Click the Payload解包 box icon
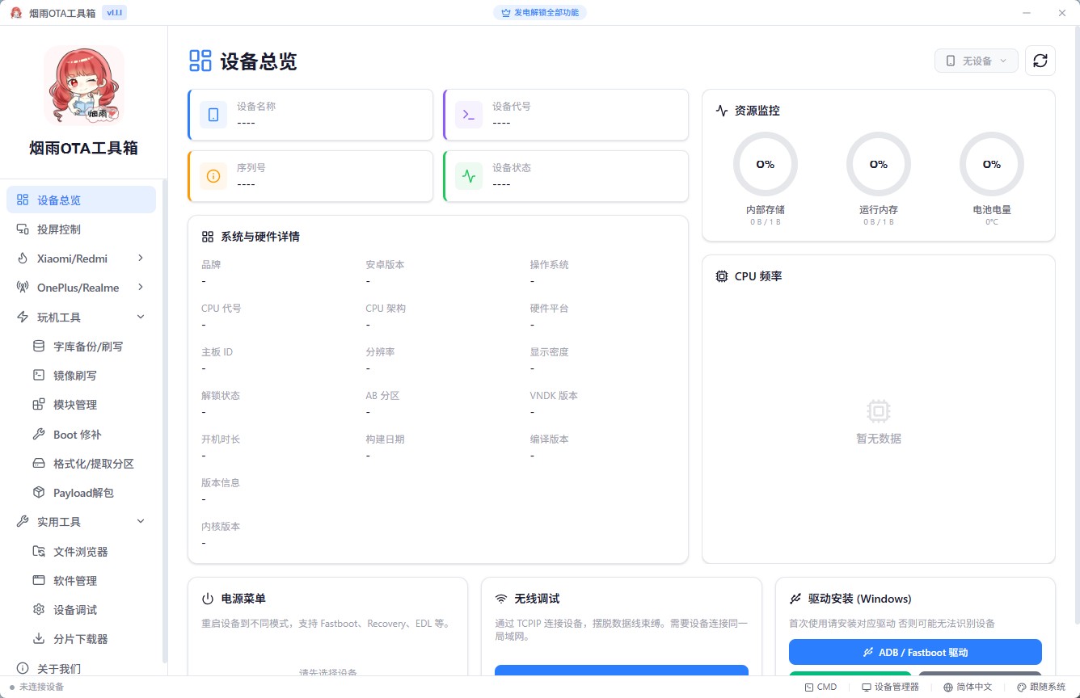 coord(38,493)
